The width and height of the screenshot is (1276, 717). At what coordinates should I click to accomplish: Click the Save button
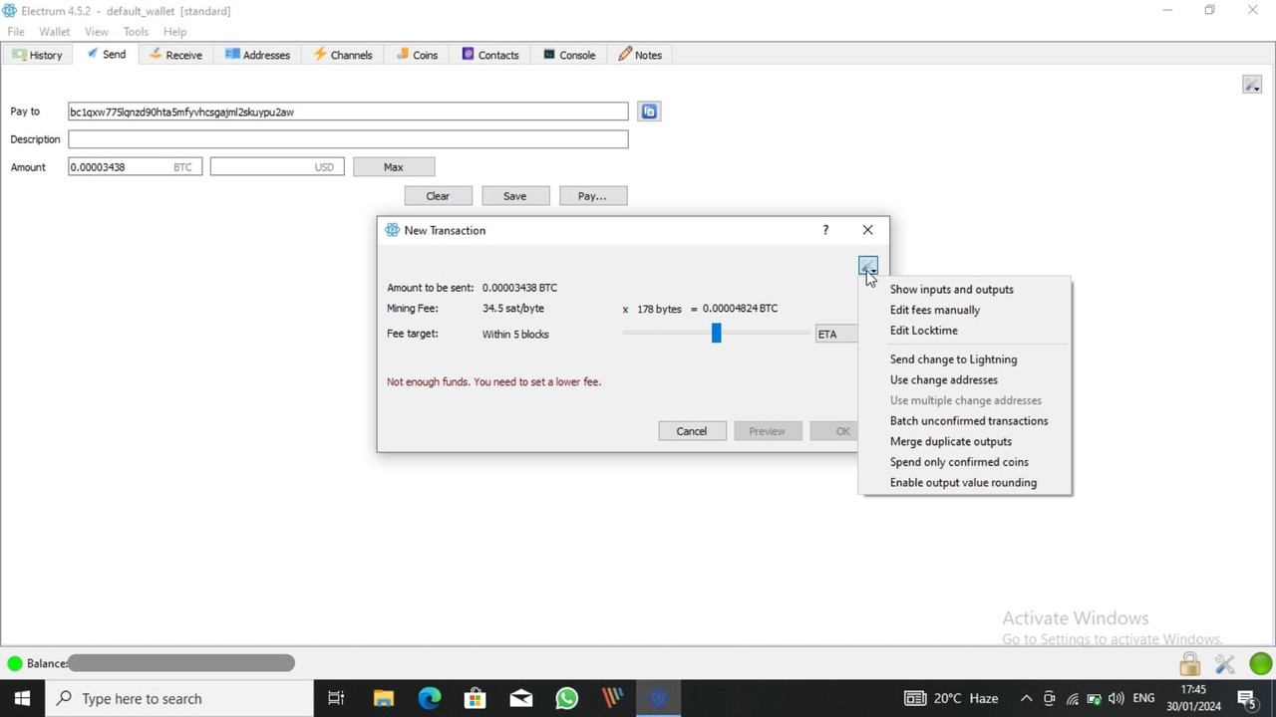tap(515, 196)
